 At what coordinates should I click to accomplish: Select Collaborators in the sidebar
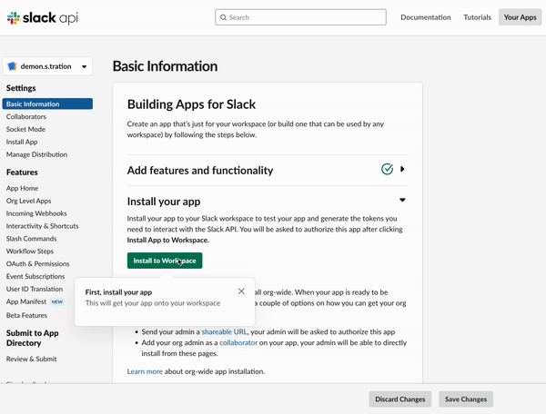pos(26,117)
